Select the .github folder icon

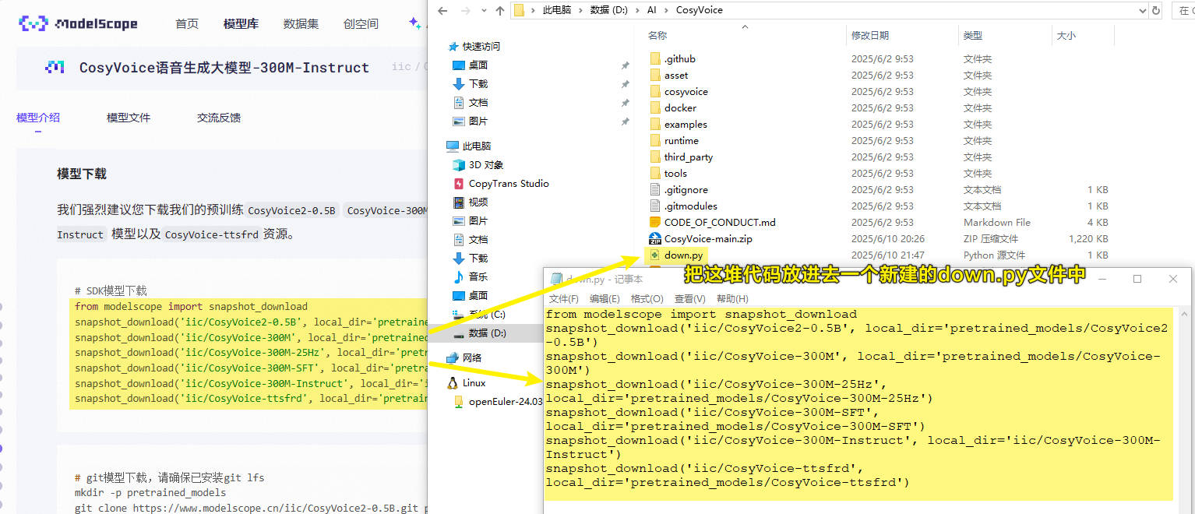[x=654, y=58]
